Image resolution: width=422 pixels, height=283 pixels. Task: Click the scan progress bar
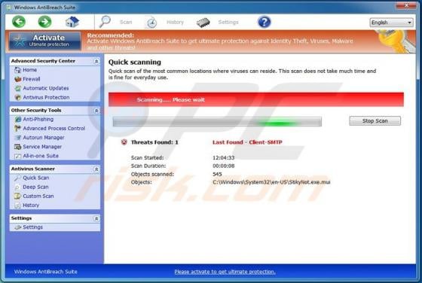pos(217,122)
